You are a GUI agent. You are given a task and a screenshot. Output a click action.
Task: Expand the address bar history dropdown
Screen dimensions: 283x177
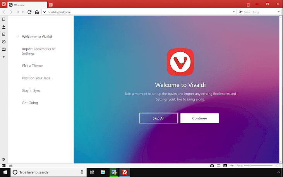coord(234,12)
